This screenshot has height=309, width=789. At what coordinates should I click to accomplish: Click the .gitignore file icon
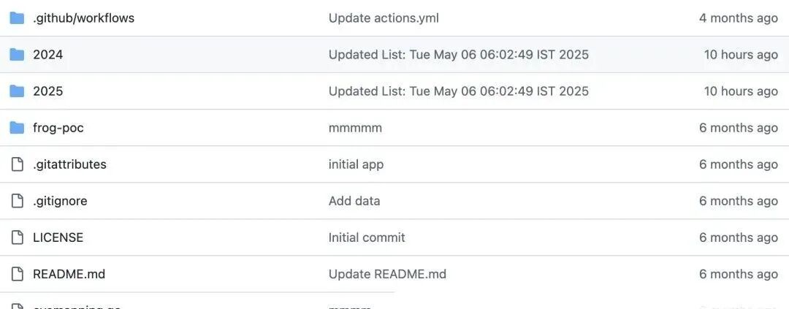tap(17, 201)
